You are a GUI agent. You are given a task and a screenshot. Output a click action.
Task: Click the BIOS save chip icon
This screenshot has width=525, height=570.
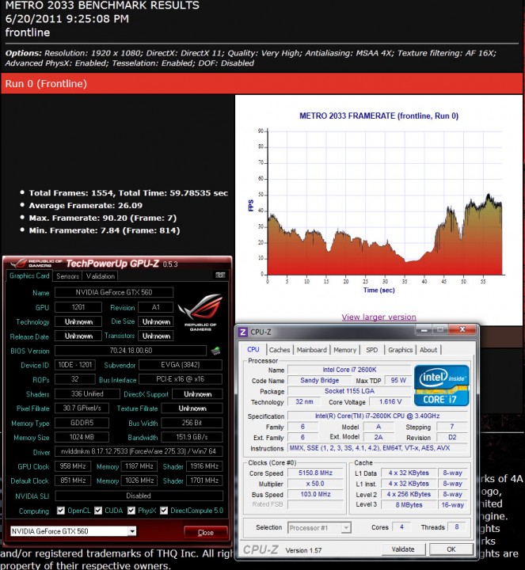click(215, 351)
